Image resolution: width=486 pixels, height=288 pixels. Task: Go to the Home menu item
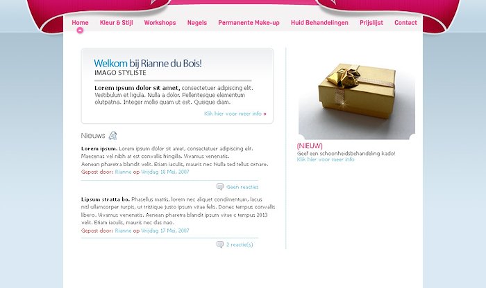80,23
